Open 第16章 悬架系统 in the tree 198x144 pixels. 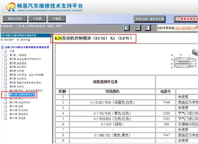tap(19, 114)
